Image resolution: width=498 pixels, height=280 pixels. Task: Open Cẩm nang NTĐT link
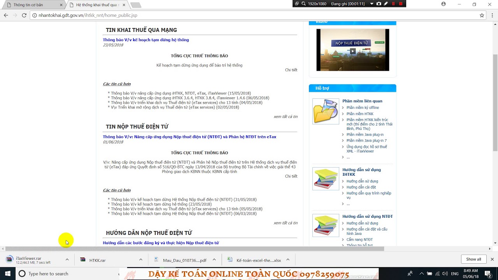click(x=359, y=240)
